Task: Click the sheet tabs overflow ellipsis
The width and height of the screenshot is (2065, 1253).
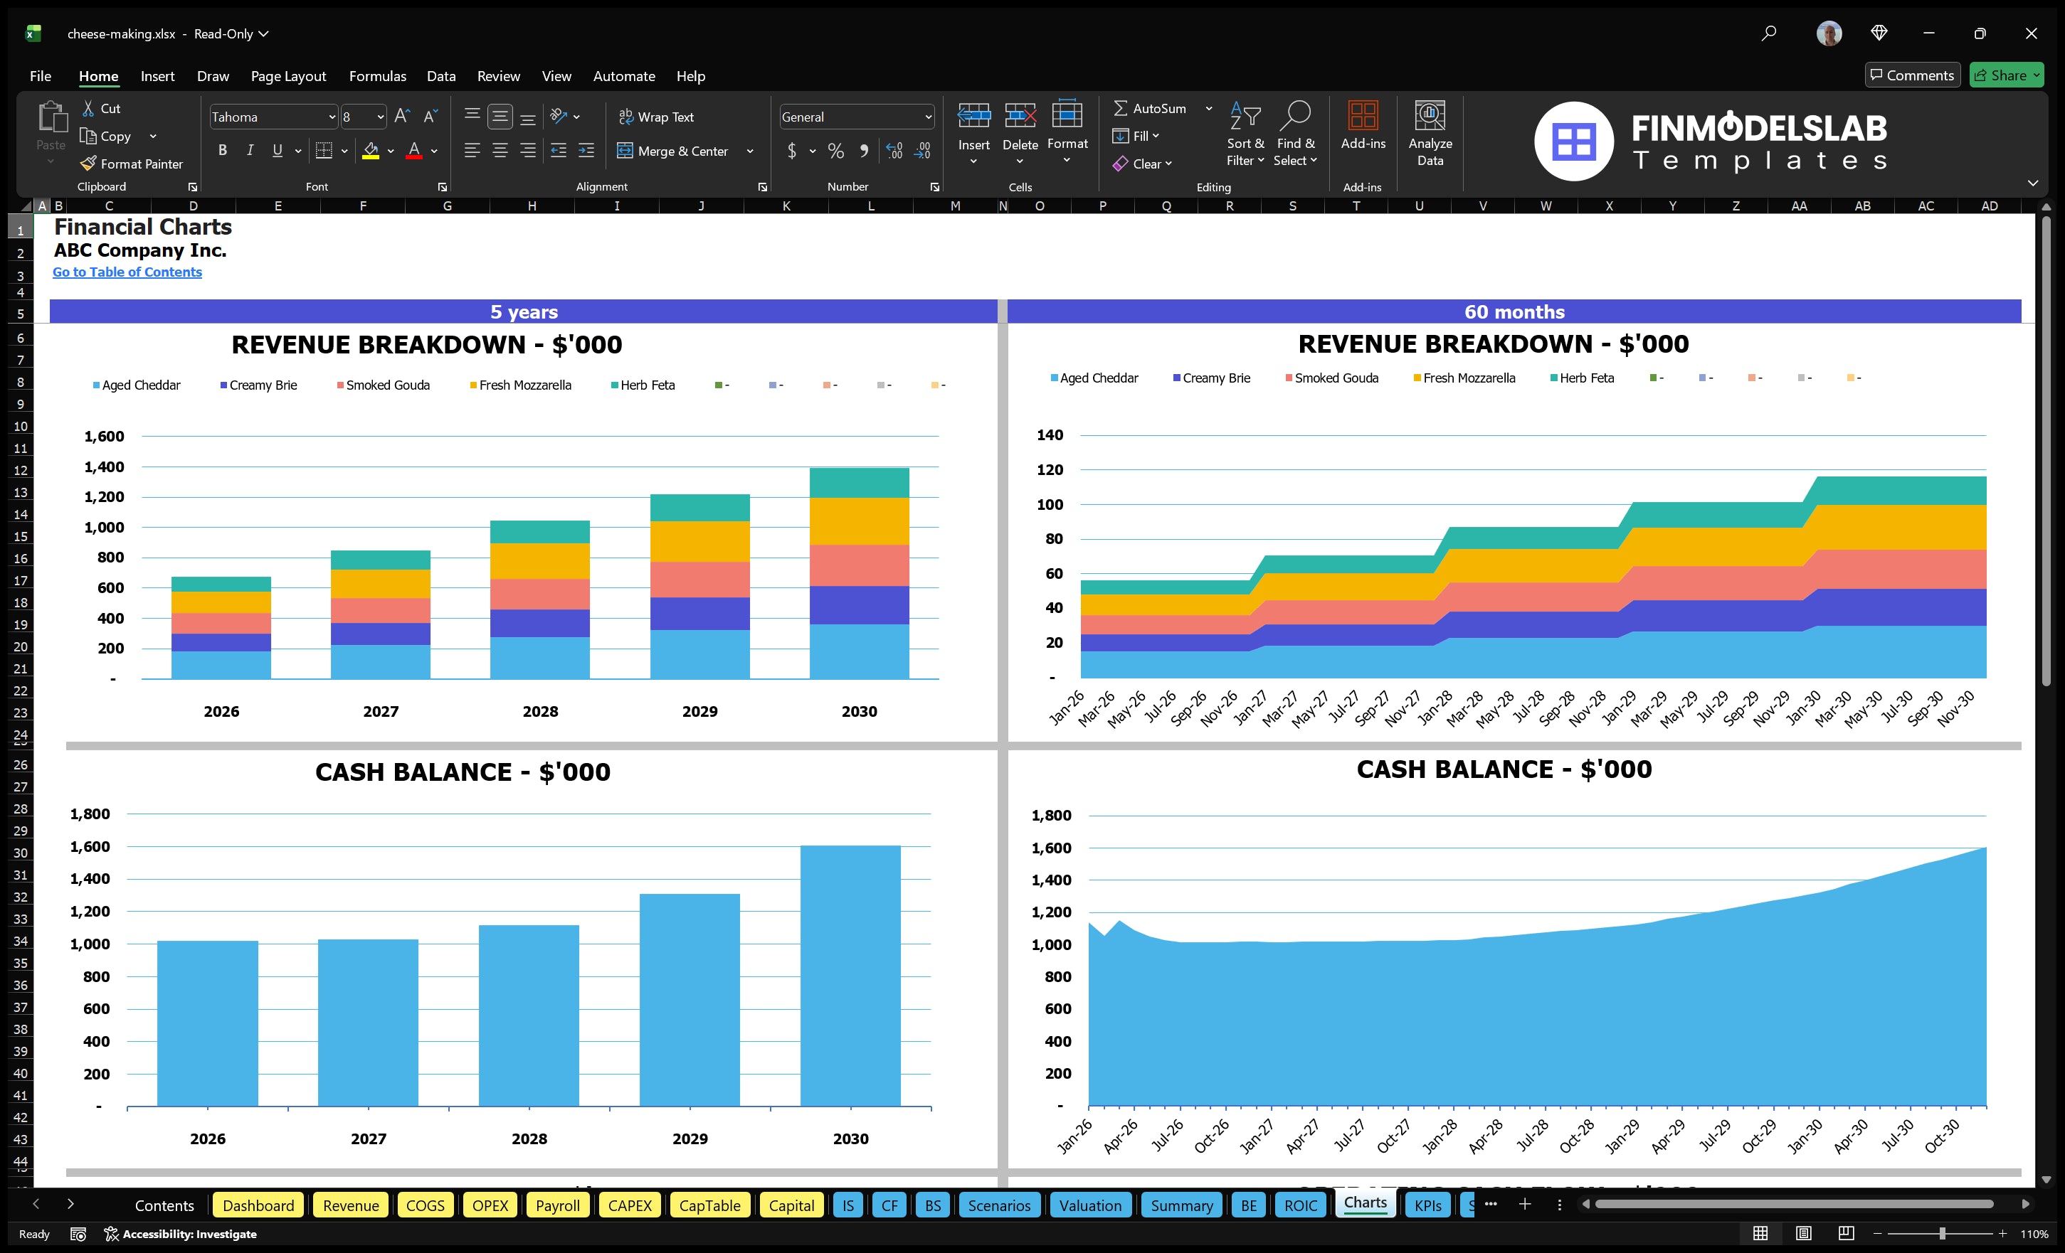Action: tap(1490, 1205)
